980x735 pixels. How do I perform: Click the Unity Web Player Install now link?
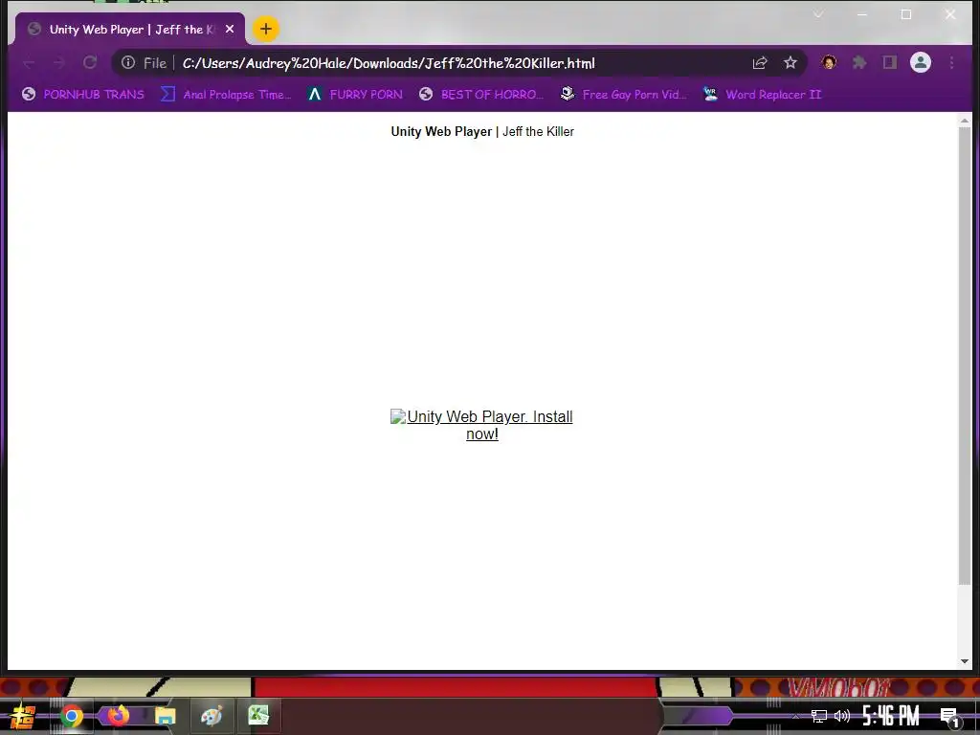(x=482, y=425)
